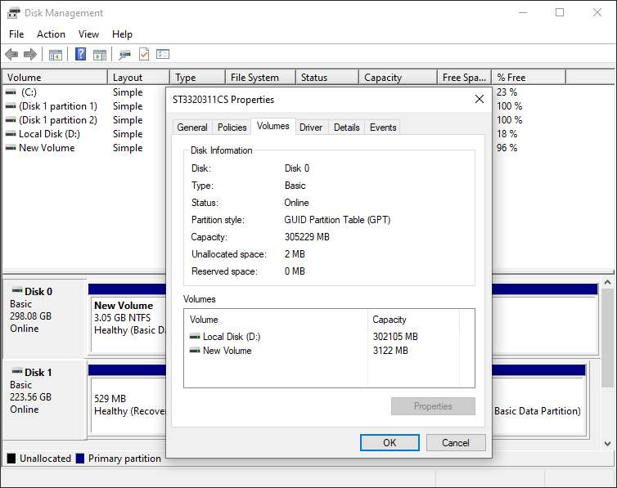Screen dimensions: 617x488
Task: Open the View menu
Action: click(88, 34)
